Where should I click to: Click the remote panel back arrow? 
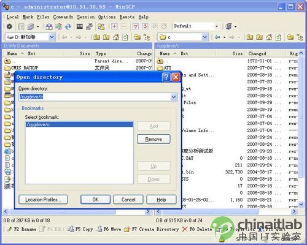(217, 37)
